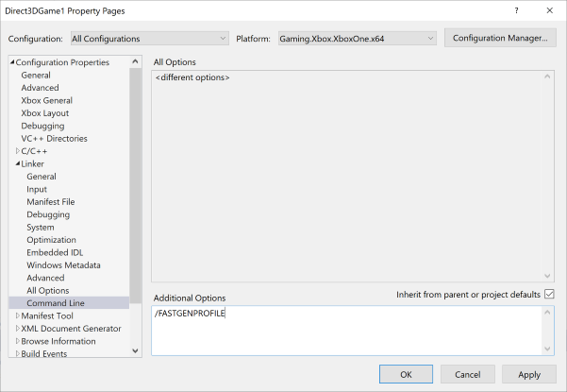
Task: Click the OK button
Action: coord(406,374)
